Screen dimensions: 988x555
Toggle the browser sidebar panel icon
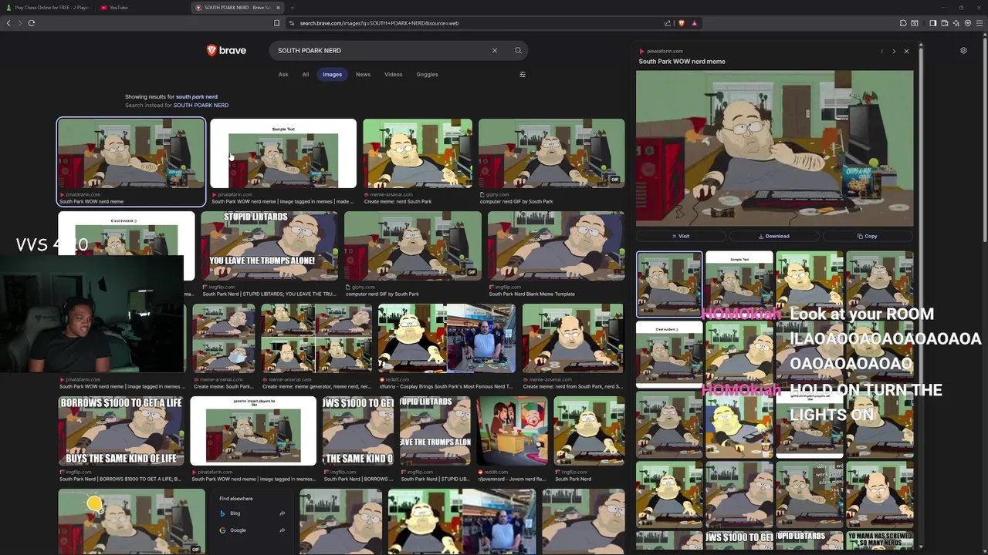(x=932, y=23)
